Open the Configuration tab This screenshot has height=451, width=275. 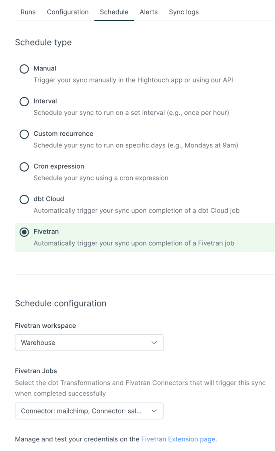pos(68,12)
